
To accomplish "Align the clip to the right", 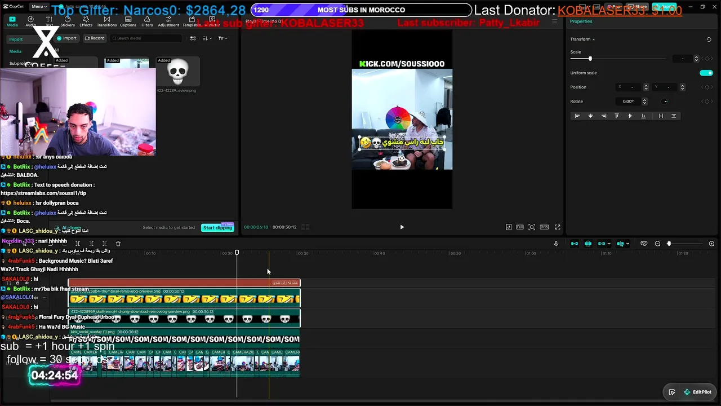I will (x=604, y=116).
